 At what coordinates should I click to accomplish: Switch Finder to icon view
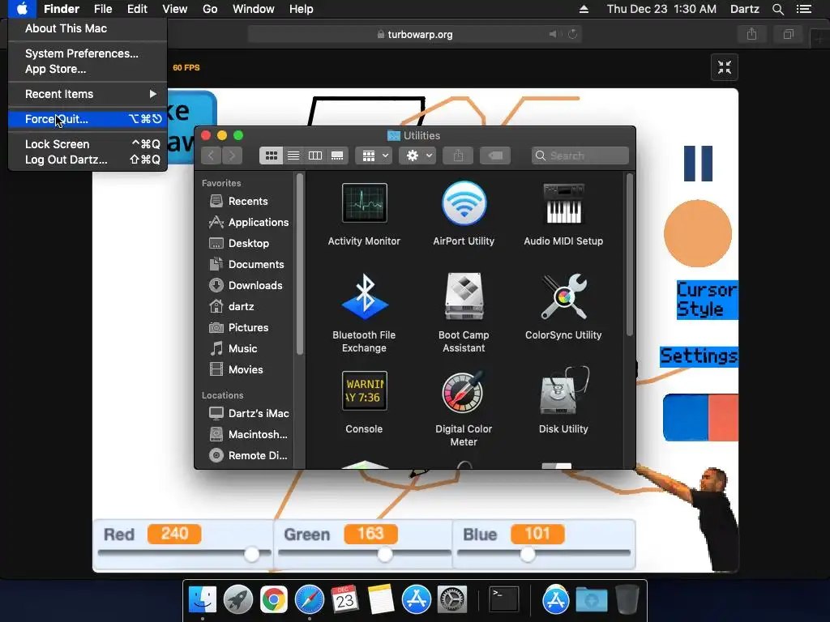(x=271, y=155)
